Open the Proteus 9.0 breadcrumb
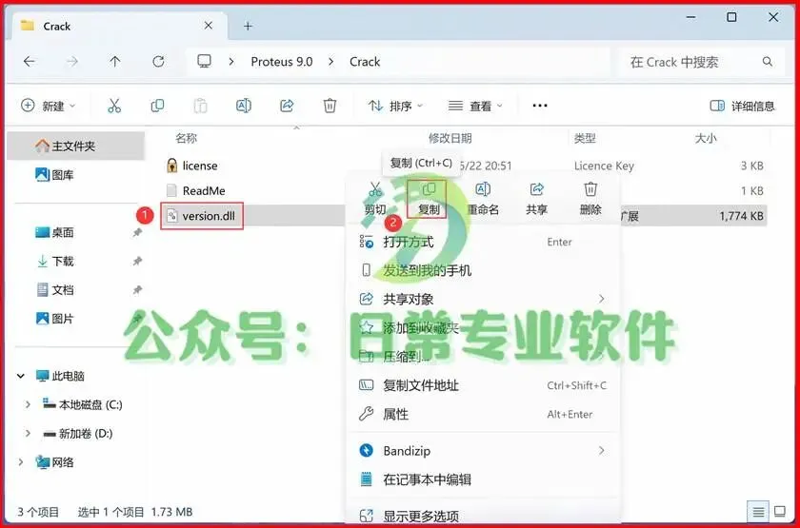 282,62
